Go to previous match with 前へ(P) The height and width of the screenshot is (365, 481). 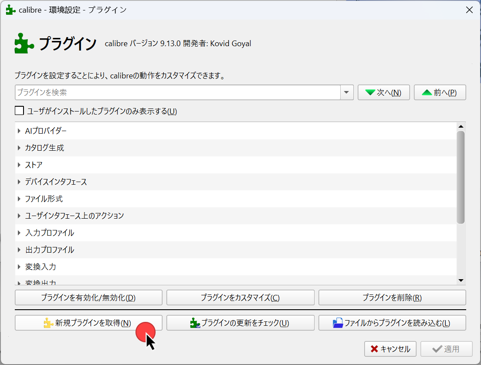[x=440, y=92]
